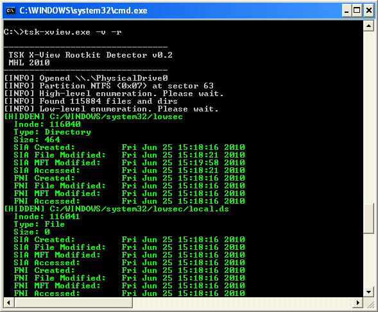Click the horizontal scrollbar left arrow
Screen dimensions: 378x312
(x=9, y=302)
